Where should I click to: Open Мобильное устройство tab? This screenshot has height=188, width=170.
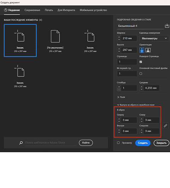click(x=93, y=10)
